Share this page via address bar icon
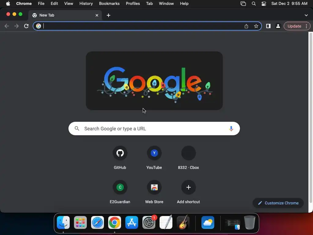This screenshot has height=235, width=313. (246, 26)
